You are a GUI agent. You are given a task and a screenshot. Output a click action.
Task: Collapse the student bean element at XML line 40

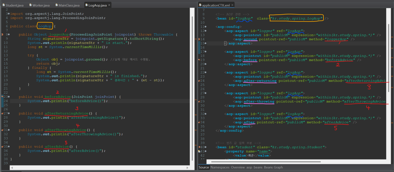point(205,147)
